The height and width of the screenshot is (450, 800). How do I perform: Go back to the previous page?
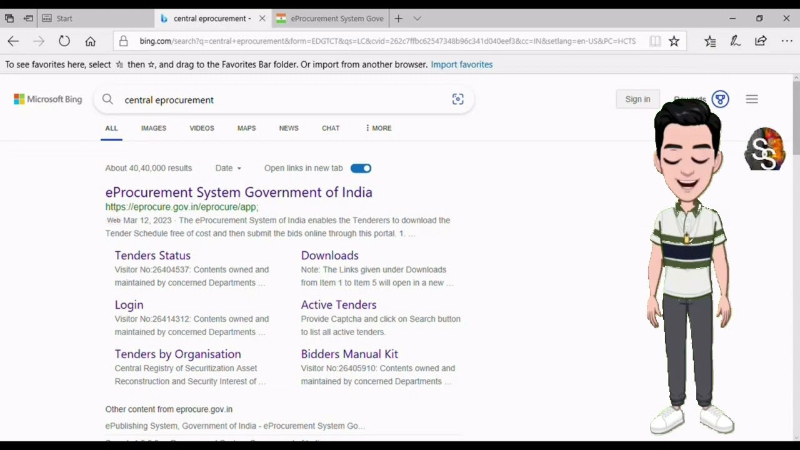[x=13, y=41]
